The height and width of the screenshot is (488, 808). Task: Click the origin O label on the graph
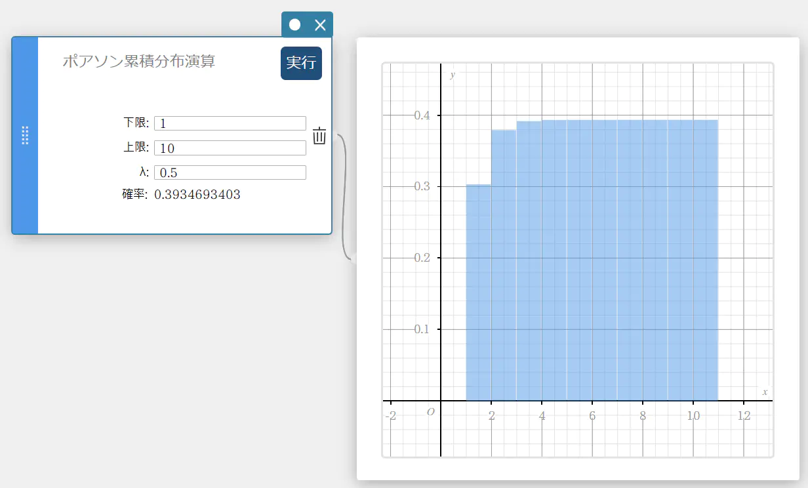tap(431, 412)
